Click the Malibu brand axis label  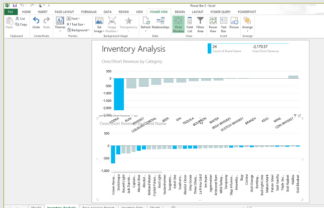coord(292,180)
